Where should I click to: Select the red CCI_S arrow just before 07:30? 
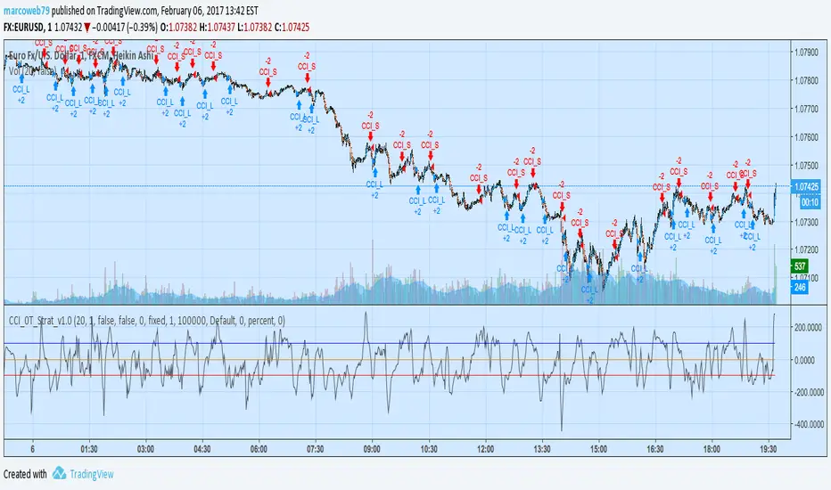coord(307,77)
